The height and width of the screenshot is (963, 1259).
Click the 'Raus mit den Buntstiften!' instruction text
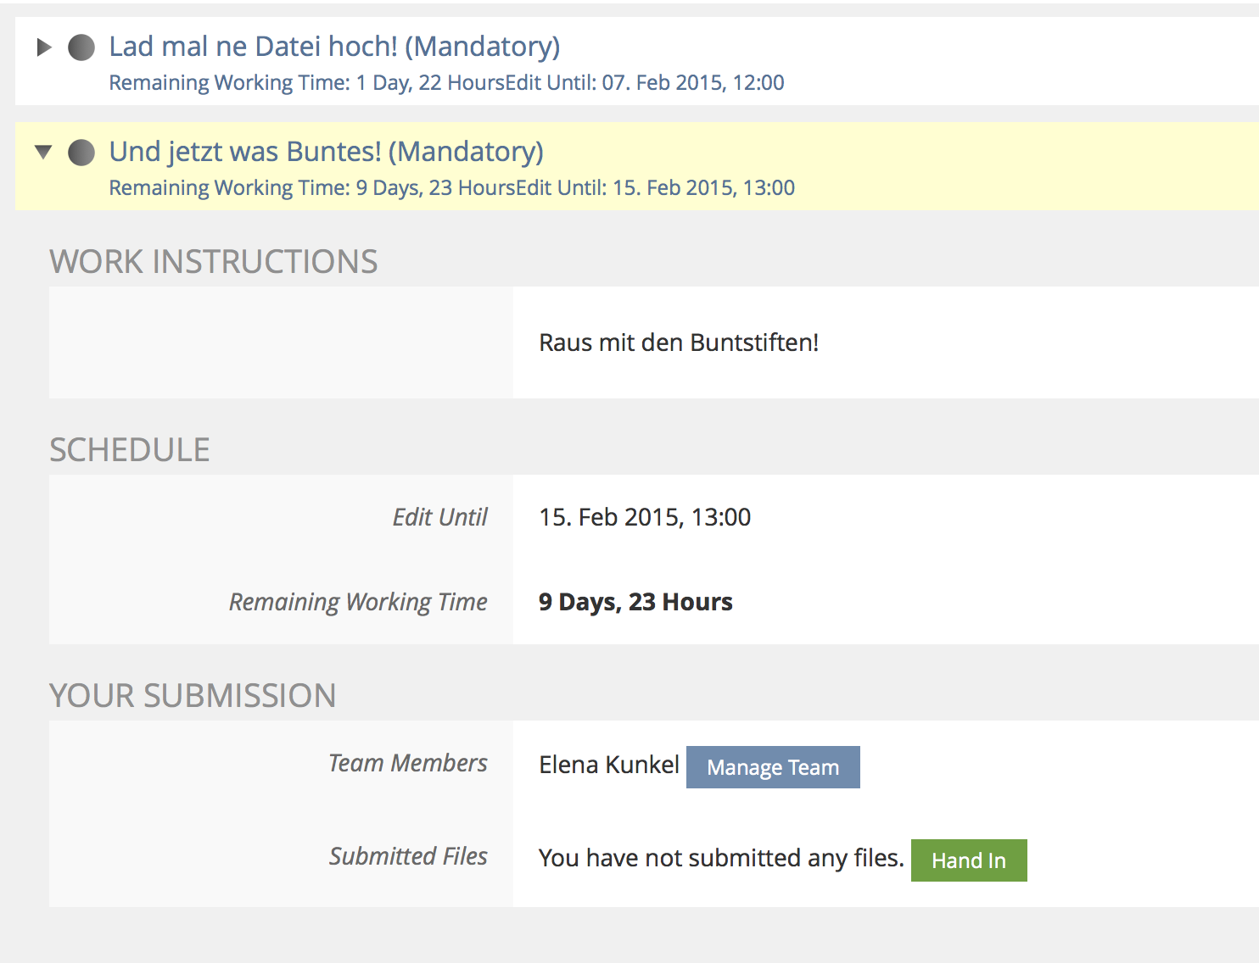pyautogui.click(x=678, y=342)
